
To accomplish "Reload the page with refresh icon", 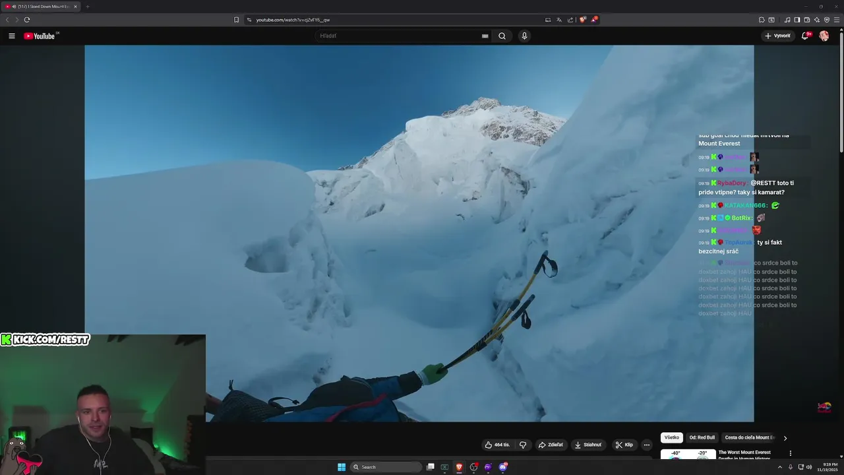I will click(27, 20).
